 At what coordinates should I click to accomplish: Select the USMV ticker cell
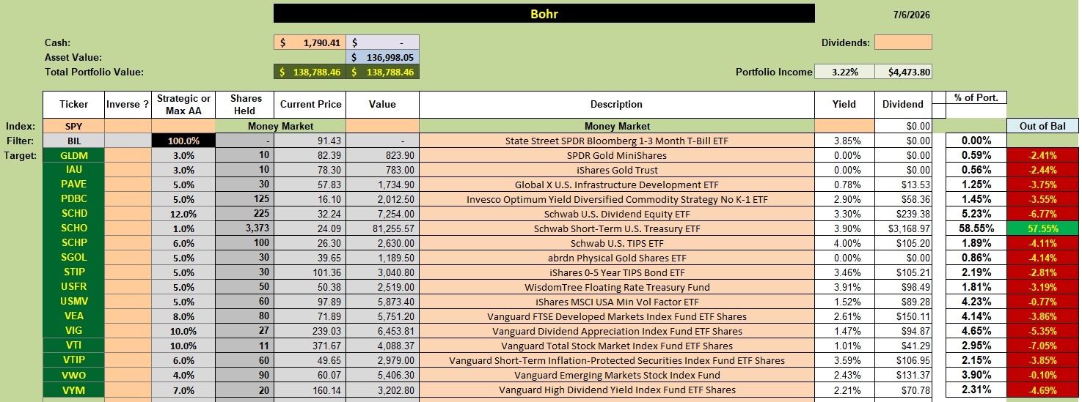pyautogui.click(x=73, y=302)
